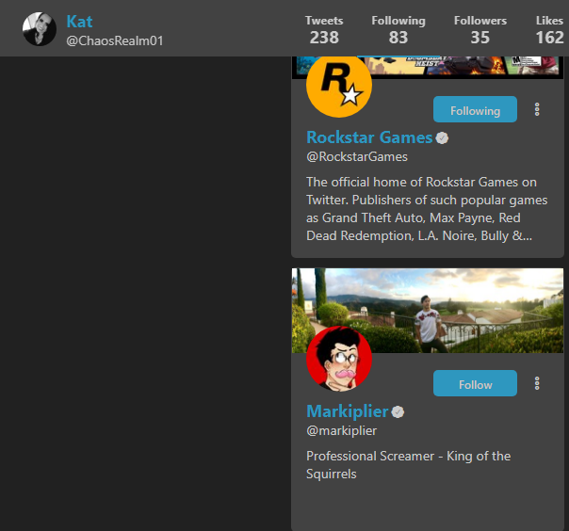Open the Markiplier cartoon avatar
The image size is (569, 531).
pyautogui.click(x=339, y=359)
